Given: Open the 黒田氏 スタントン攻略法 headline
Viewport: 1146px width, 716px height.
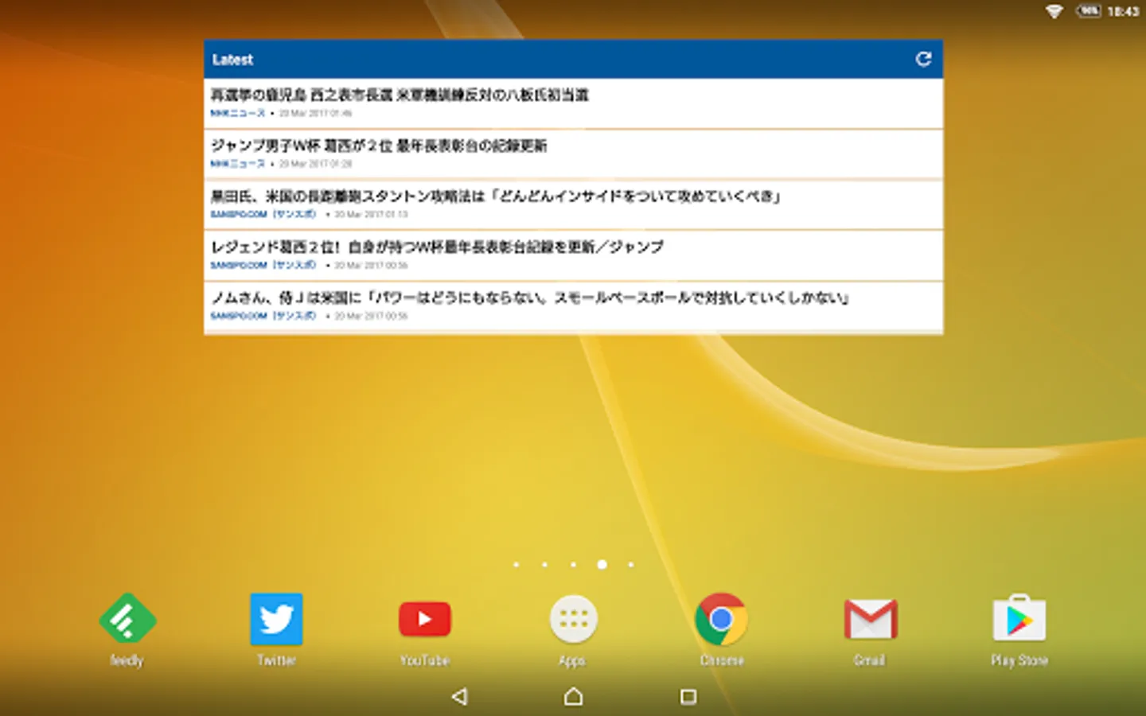Looking at the screenshot, I should point(573,204).
